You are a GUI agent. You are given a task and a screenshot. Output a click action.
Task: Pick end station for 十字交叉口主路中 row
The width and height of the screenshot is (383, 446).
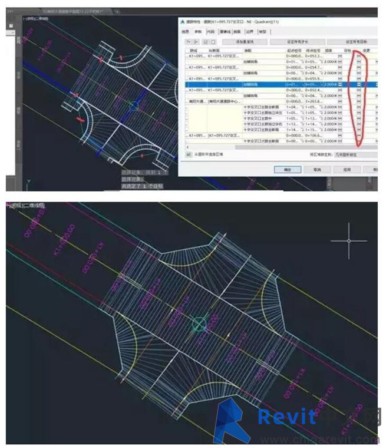(321, 118)
